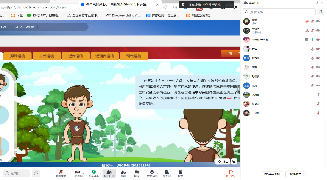This screenshot has height=180, width=327.
Task: Turn on video with the camera icon
Action: [77, 172]
